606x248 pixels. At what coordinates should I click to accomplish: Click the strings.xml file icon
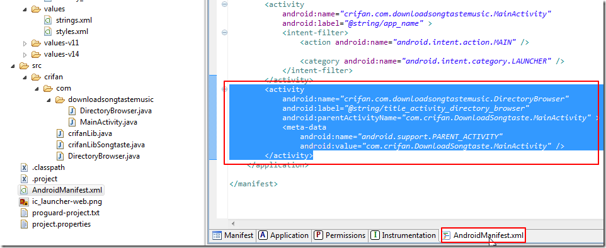[48, 20]
